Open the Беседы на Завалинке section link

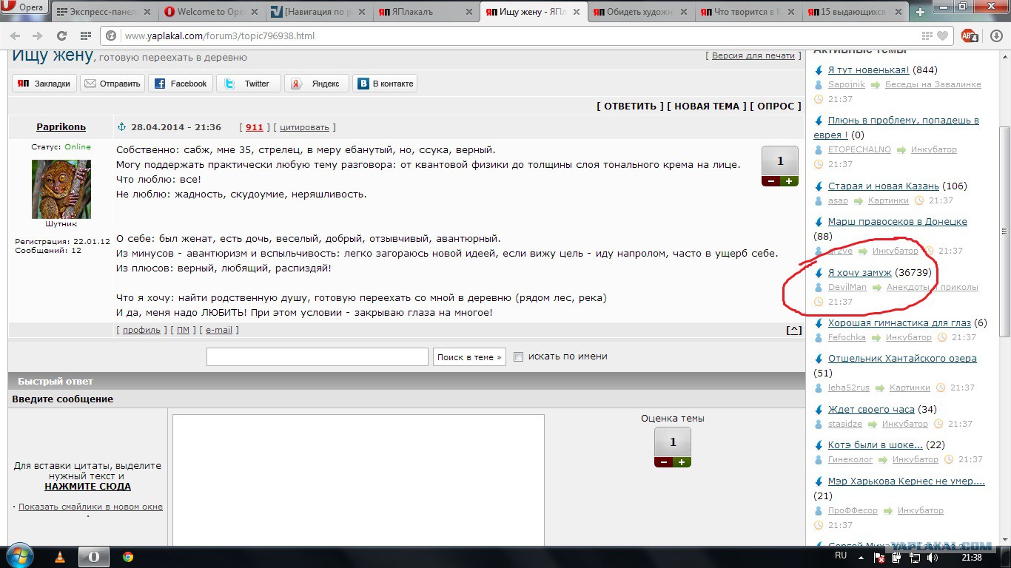(x=933, y=85)
